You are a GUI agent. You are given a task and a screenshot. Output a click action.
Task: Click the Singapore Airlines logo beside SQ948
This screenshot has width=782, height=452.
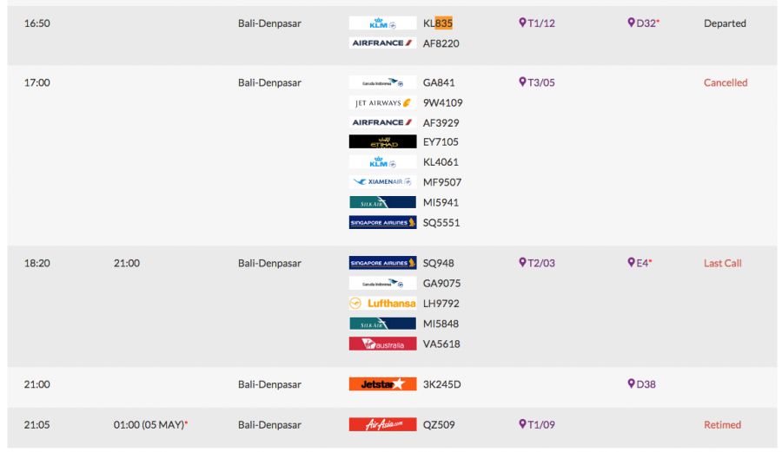(x=382, y=263)
